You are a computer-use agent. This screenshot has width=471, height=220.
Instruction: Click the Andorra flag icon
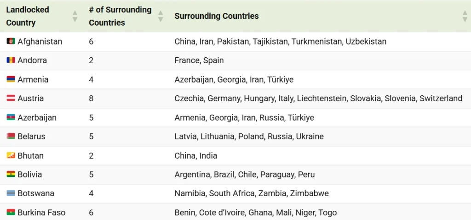11,60
